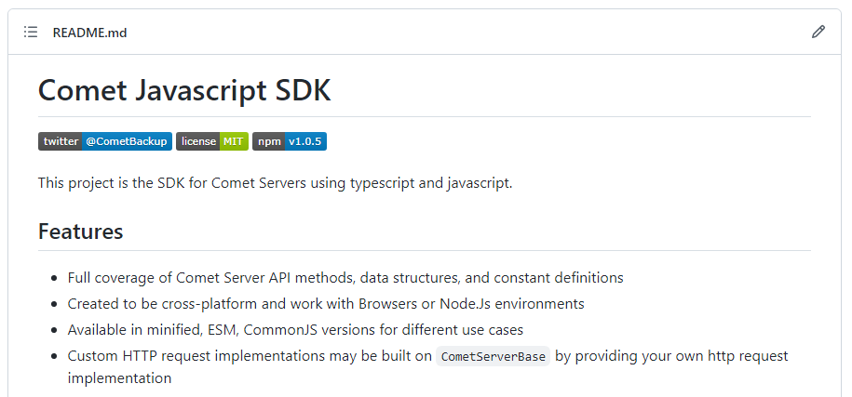Screen dimensions: 852x397
Task: Click the 'Full coverage of Comet Server API' bullet
Action: (345, 277)
